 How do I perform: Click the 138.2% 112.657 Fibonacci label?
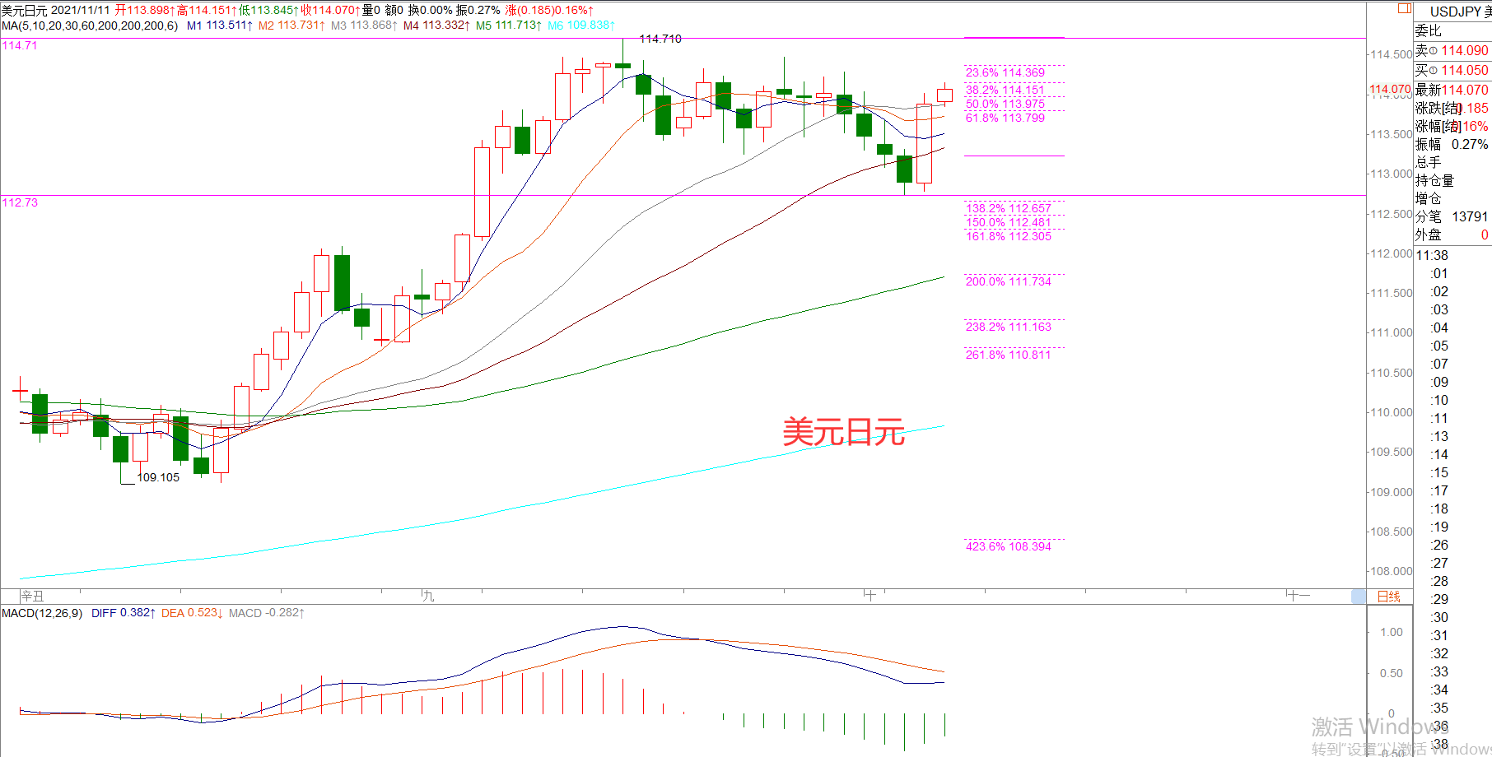click(x=1008, y=208)
